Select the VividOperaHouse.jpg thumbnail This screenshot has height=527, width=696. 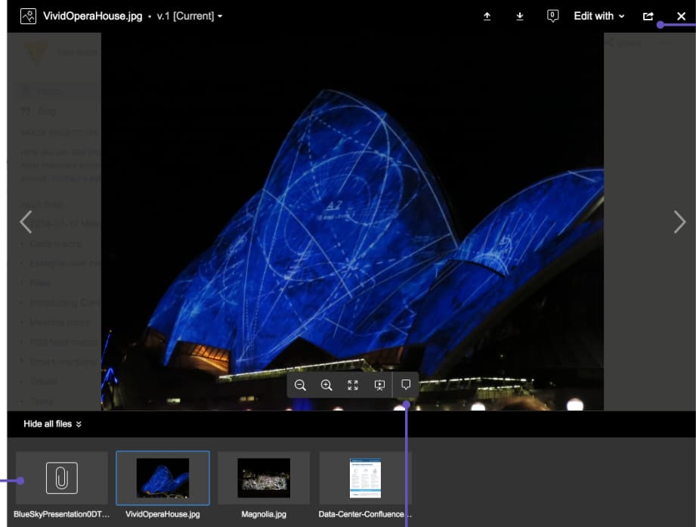click(x=163, y=478)
